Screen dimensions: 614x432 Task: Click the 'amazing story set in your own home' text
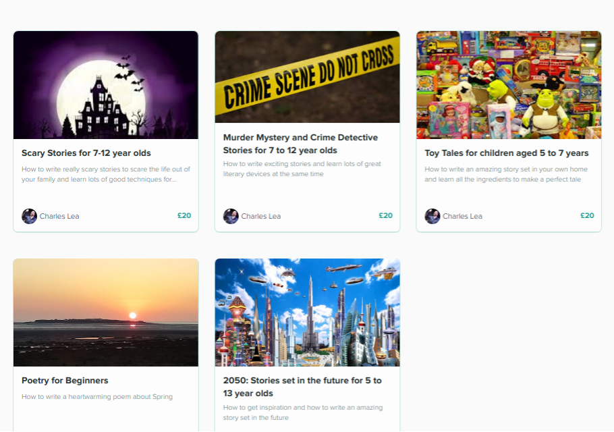coord(506,174)
